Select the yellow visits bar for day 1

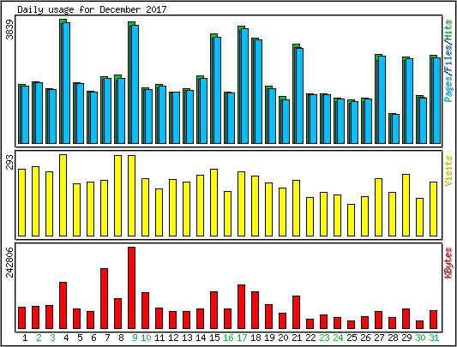point(21,202)
